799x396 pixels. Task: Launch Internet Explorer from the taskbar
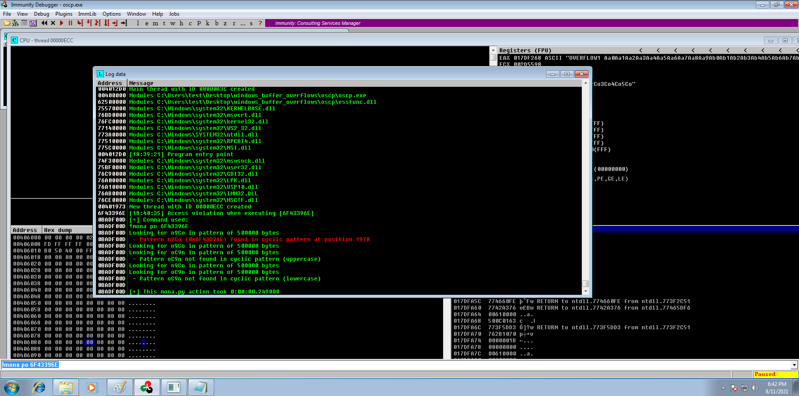(39, 387)
